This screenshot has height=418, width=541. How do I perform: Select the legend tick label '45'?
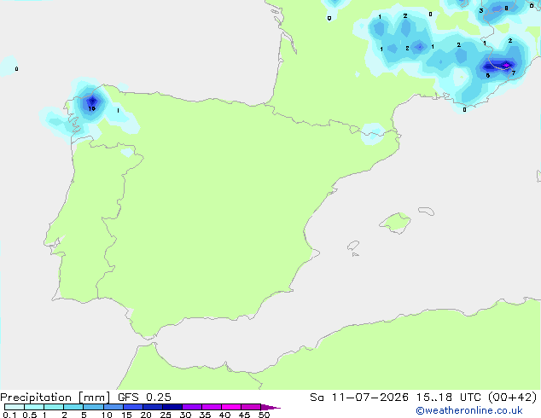click(244, 415)
